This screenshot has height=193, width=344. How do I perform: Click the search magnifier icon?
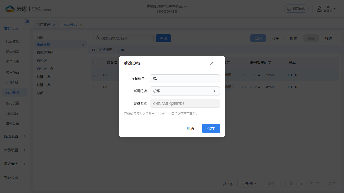[98, 38]
